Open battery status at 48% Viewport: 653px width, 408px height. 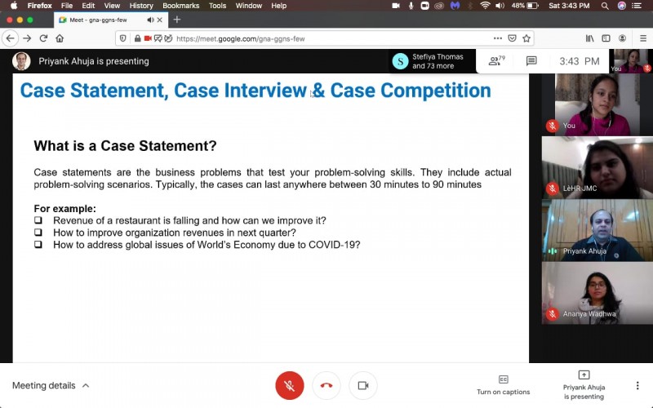pyautogui.click(x=525, y=6)
